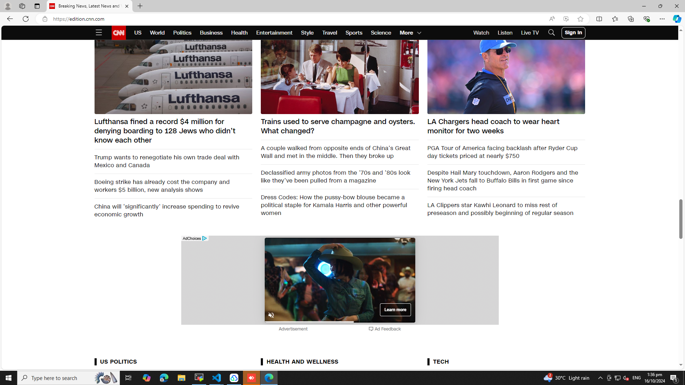Open Lufthansa fined record $4 million headline

click(x=165, y=131)
